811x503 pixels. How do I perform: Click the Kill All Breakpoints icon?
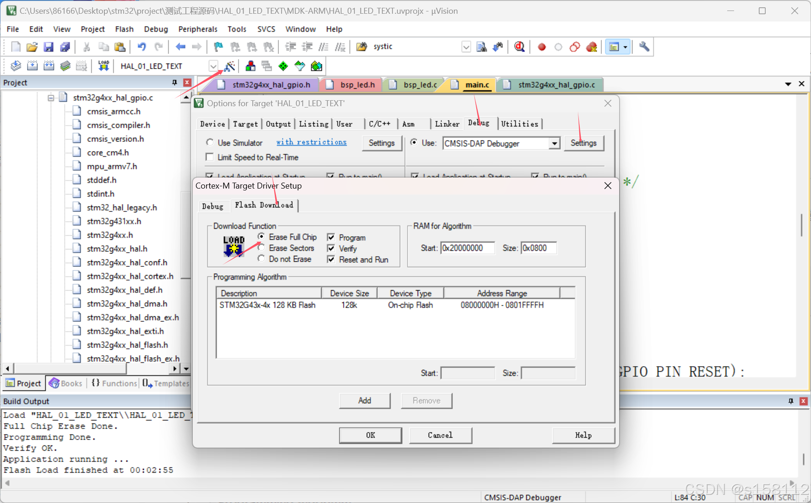(592, 46)
